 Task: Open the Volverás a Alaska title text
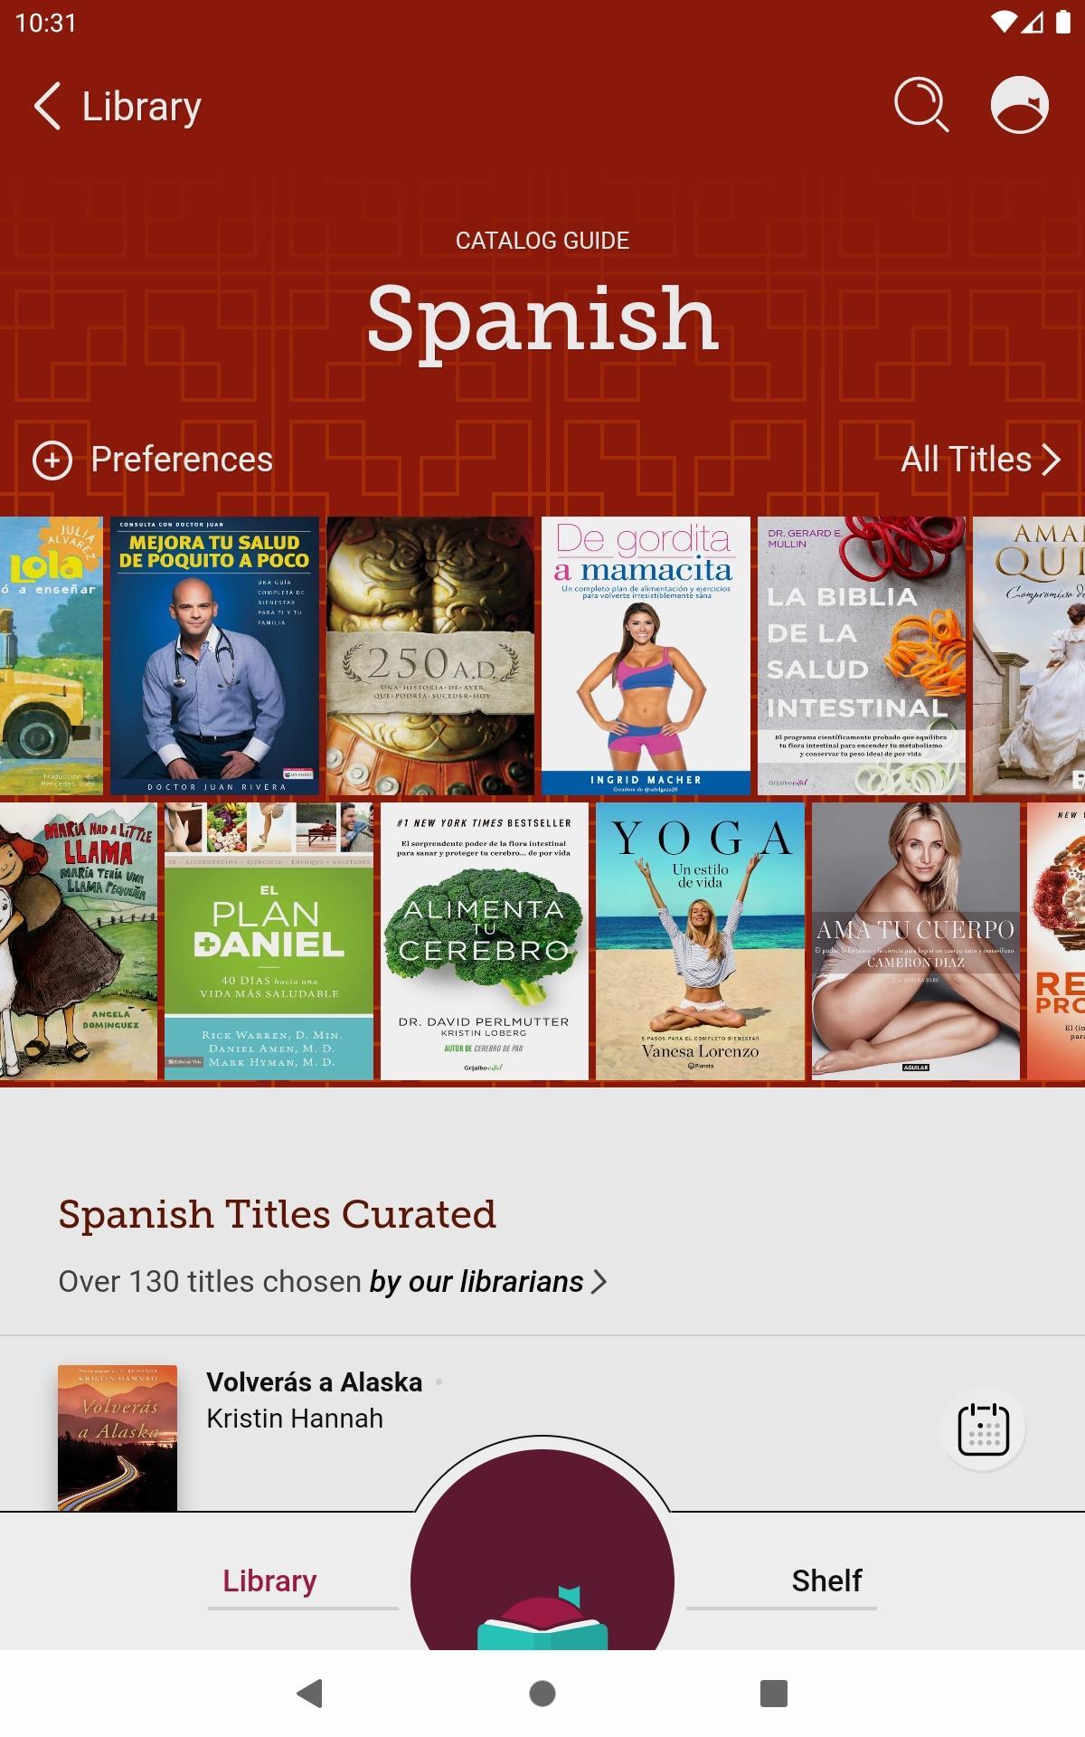[x=314, y=1382]
